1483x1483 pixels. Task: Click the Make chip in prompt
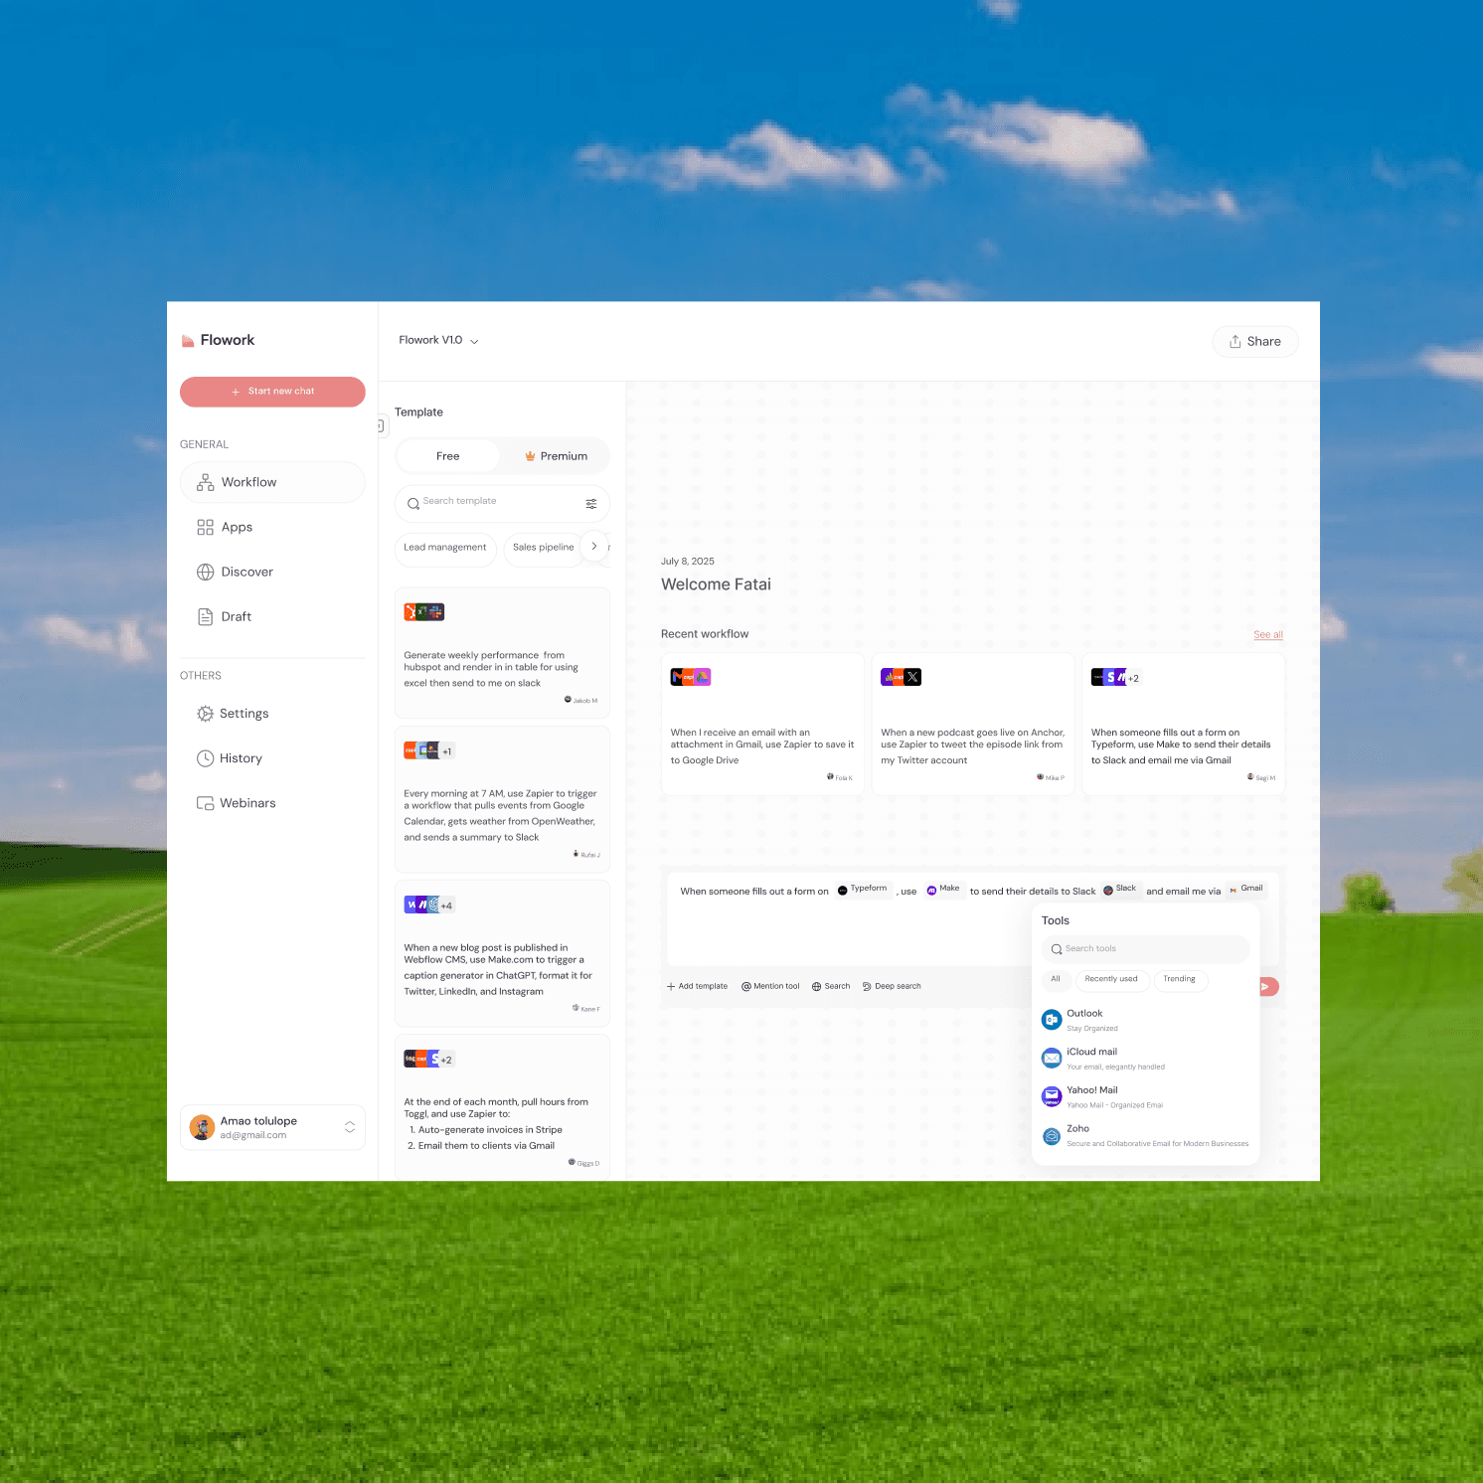click(943, 890)
